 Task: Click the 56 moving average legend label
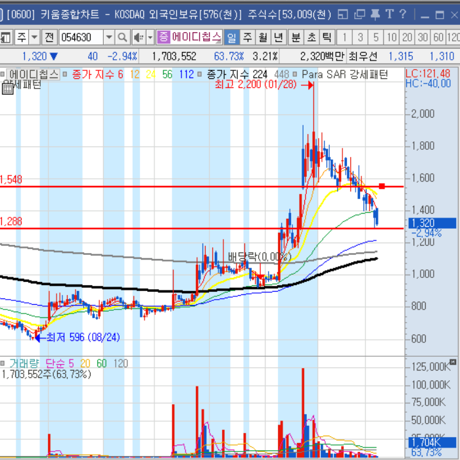167,74
